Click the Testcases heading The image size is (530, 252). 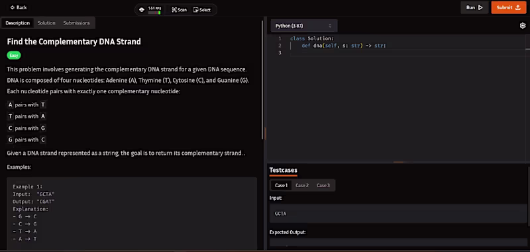coord(283,171)
